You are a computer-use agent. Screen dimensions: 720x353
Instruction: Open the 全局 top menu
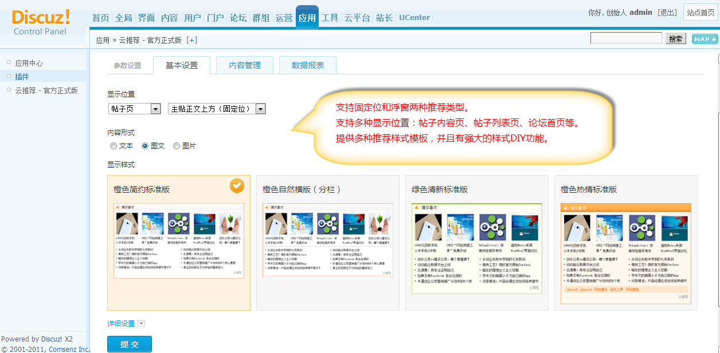[x=123, y=18]
